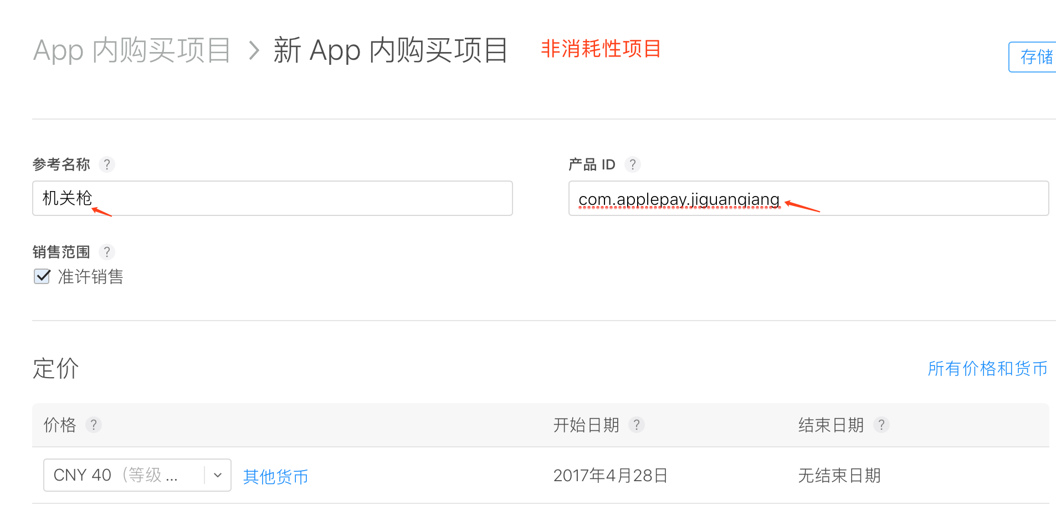
Task: Go back to App 内购买项目 breadcrumb
Action: 132,50
